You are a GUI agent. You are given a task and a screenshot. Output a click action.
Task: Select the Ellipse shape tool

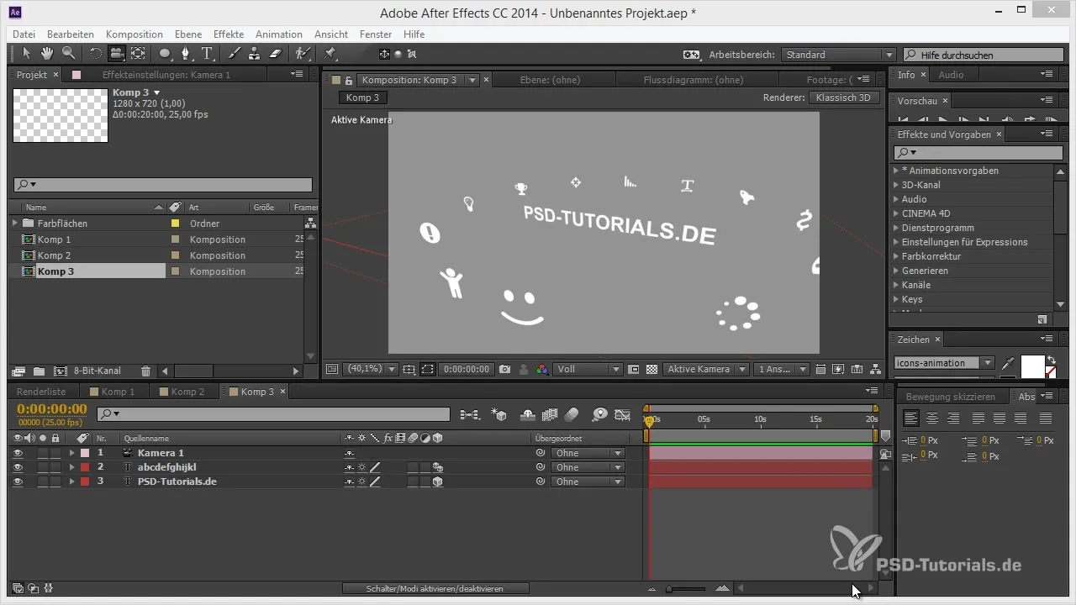[x=165, y=54]
